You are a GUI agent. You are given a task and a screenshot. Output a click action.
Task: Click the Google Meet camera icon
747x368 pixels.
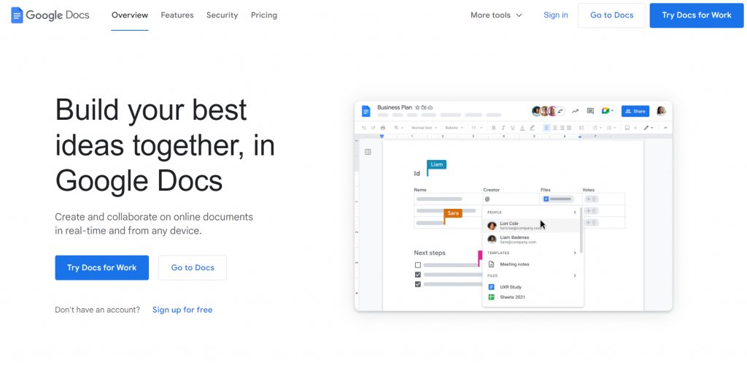[x=605, y=111]
